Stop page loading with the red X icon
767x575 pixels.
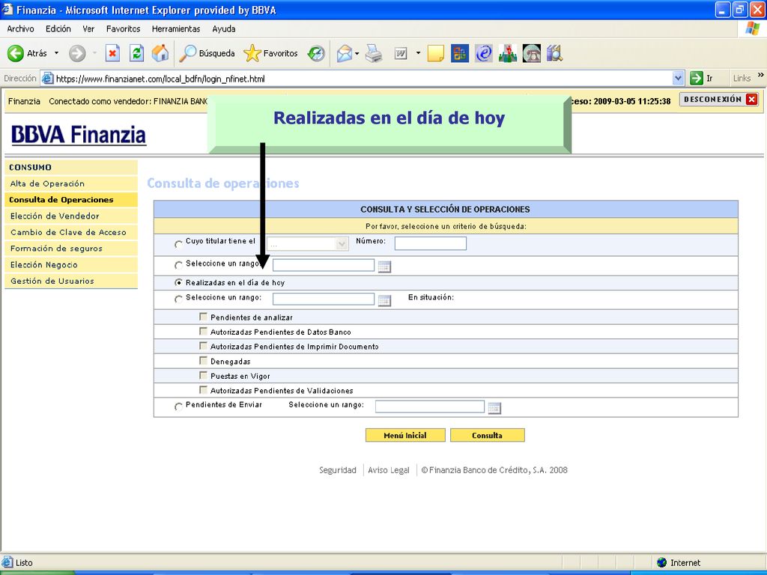[112, 53]
